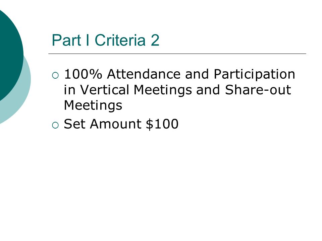Click the $100 value
322x241 pixels.
[162, 124]
